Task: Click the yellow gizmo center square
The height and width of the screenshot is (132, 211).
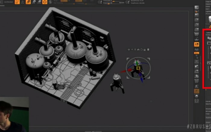Action: [x=138, y=69]
